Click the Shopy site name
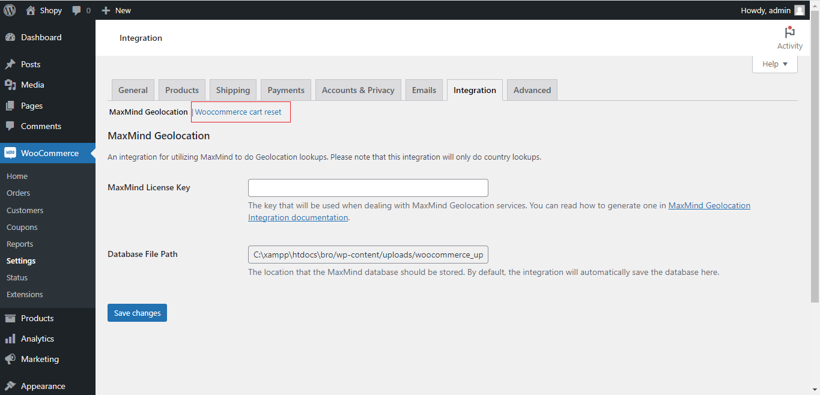This screenshot has width=820, height=395. 51,10
